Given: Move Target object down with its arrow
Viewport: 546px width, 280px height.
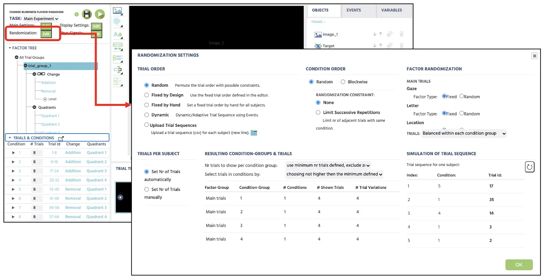Looking at the screenshot, I should click(x=375, y=46).
